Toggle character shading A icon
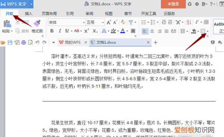 133,31
